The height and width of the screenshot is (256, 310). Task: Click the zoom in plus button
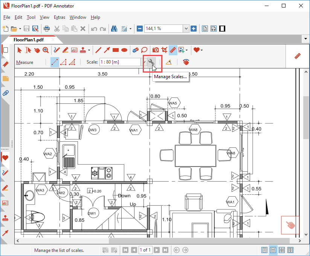point(194,29)
